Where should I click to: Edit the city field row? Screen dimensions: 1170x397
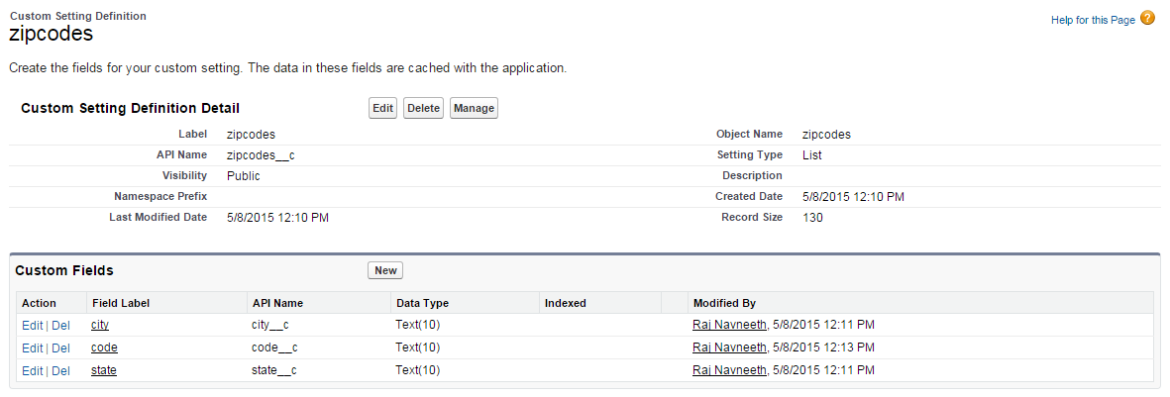pyautogui.click(x=32, y=325)
